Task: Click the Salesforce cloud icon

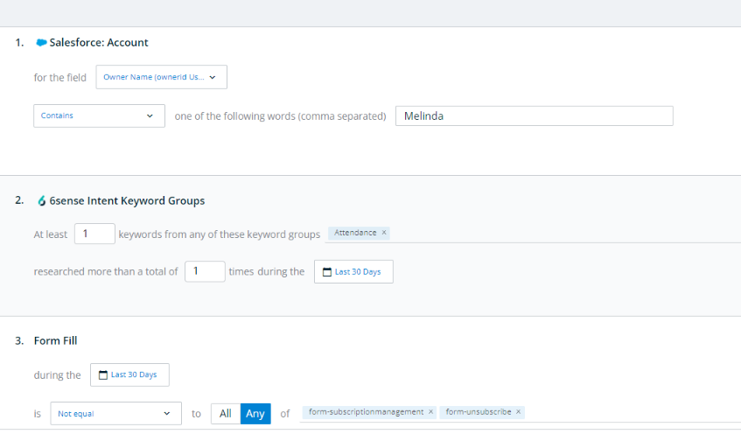Action: (41, 43)
